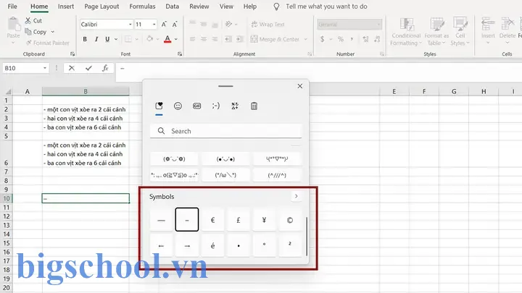Toggle Italic formatting
The image size is (522, 293).
96,39
